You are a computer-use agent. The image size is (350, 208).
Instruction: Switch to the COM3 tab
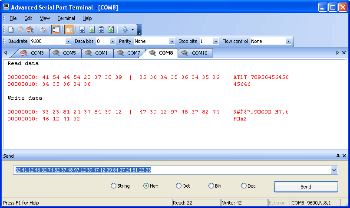(33, 53)
